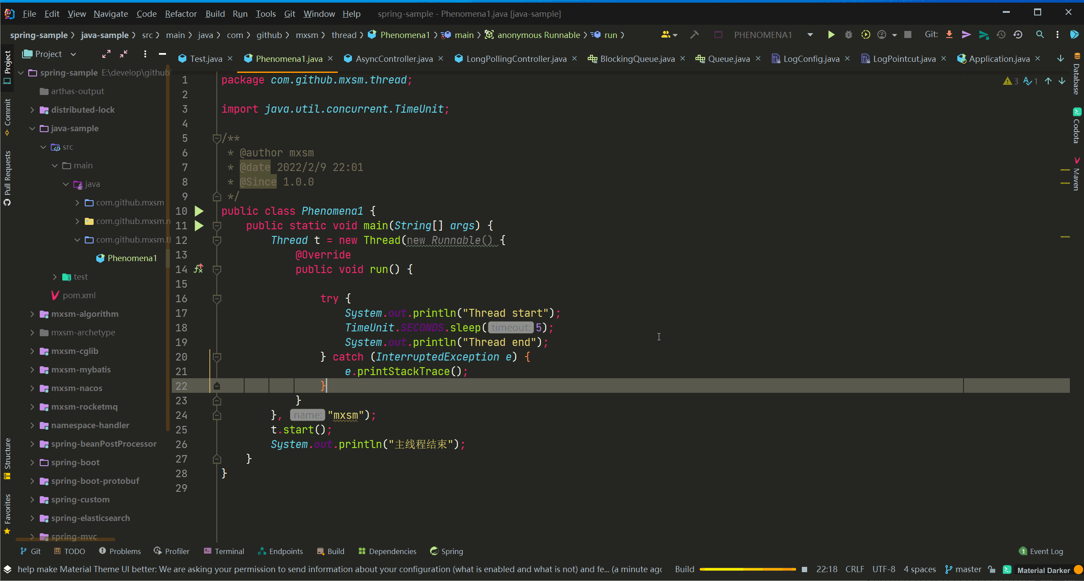Image resolution: width=1084 pixels, height=581 pixels.
Task: Run the PHENOMENA1 configuration
Action: [x=831, y=35]
